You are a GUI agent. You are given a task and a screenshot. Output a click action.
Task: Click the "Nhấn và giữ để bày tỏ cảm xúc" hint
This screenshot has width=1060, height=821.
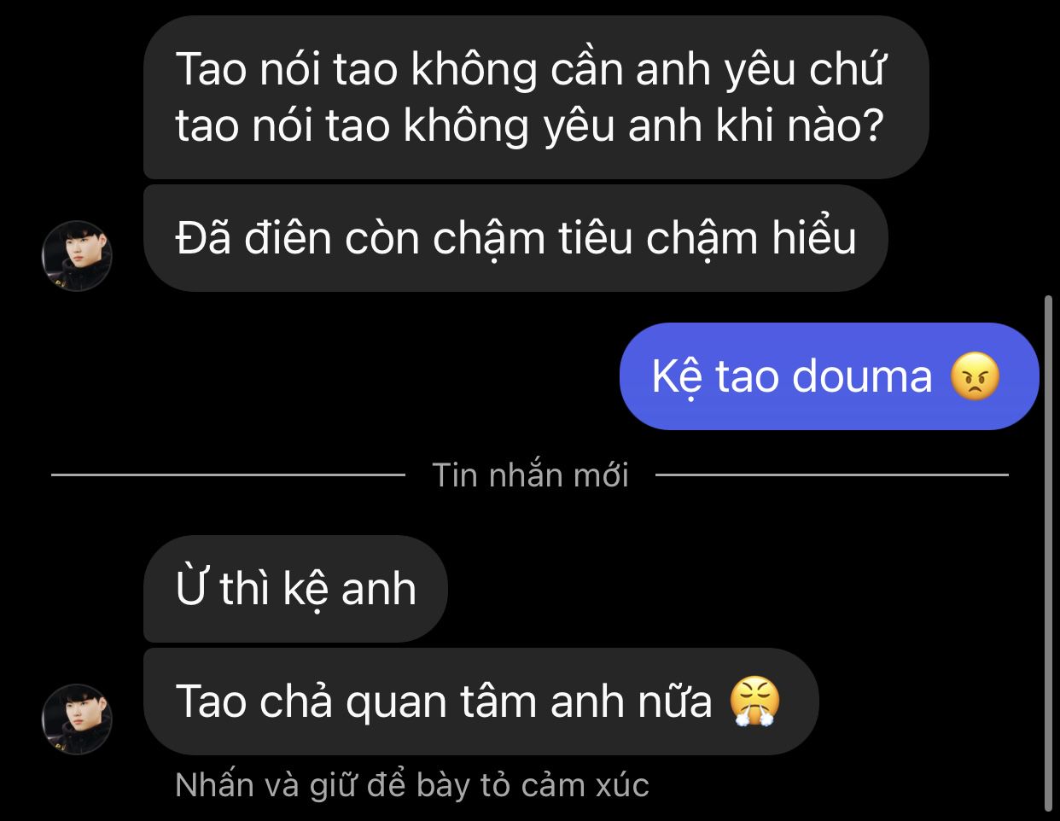[412, 785]
